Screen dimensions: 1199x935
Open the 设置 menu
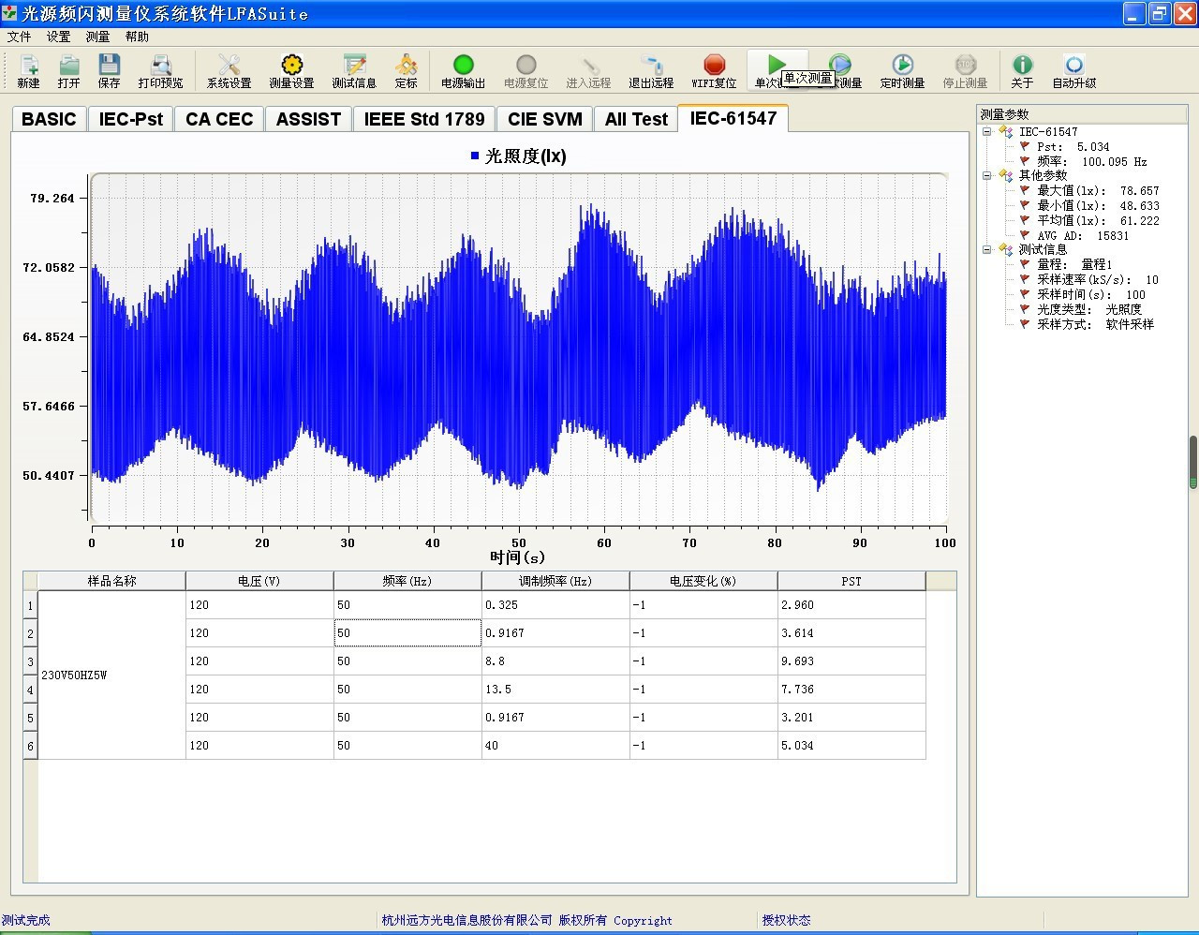click(x=58, y=37)
